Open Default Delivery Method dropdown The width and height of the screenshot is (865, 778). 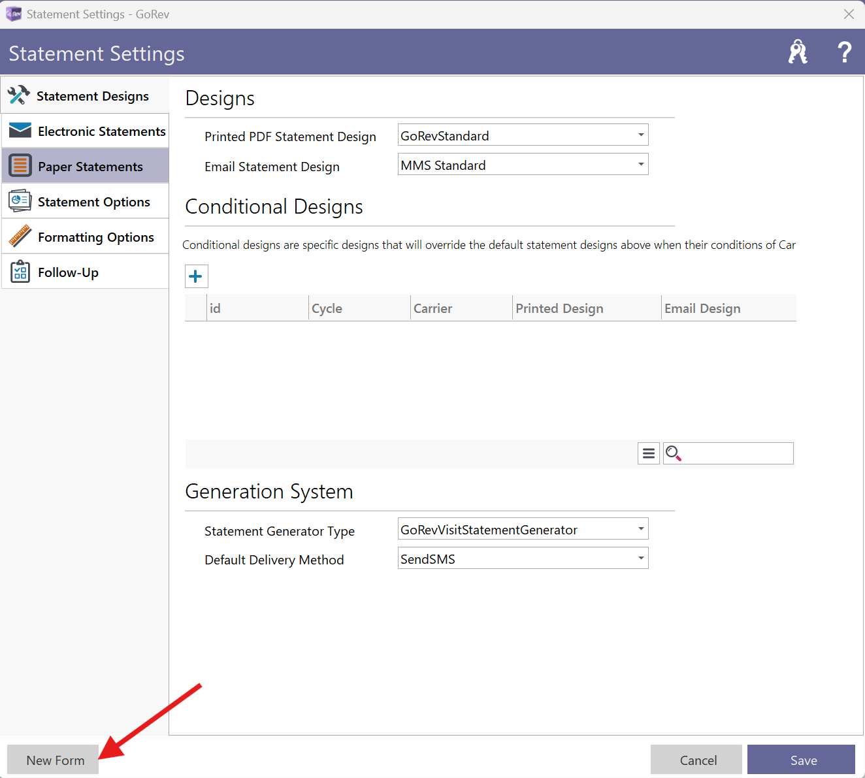[640, 559]
